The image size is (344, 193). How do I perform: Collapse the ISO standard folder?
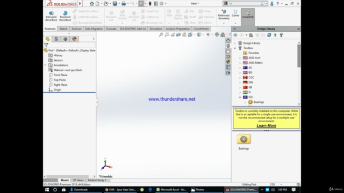pyautogui.click(x=240, y=97)
